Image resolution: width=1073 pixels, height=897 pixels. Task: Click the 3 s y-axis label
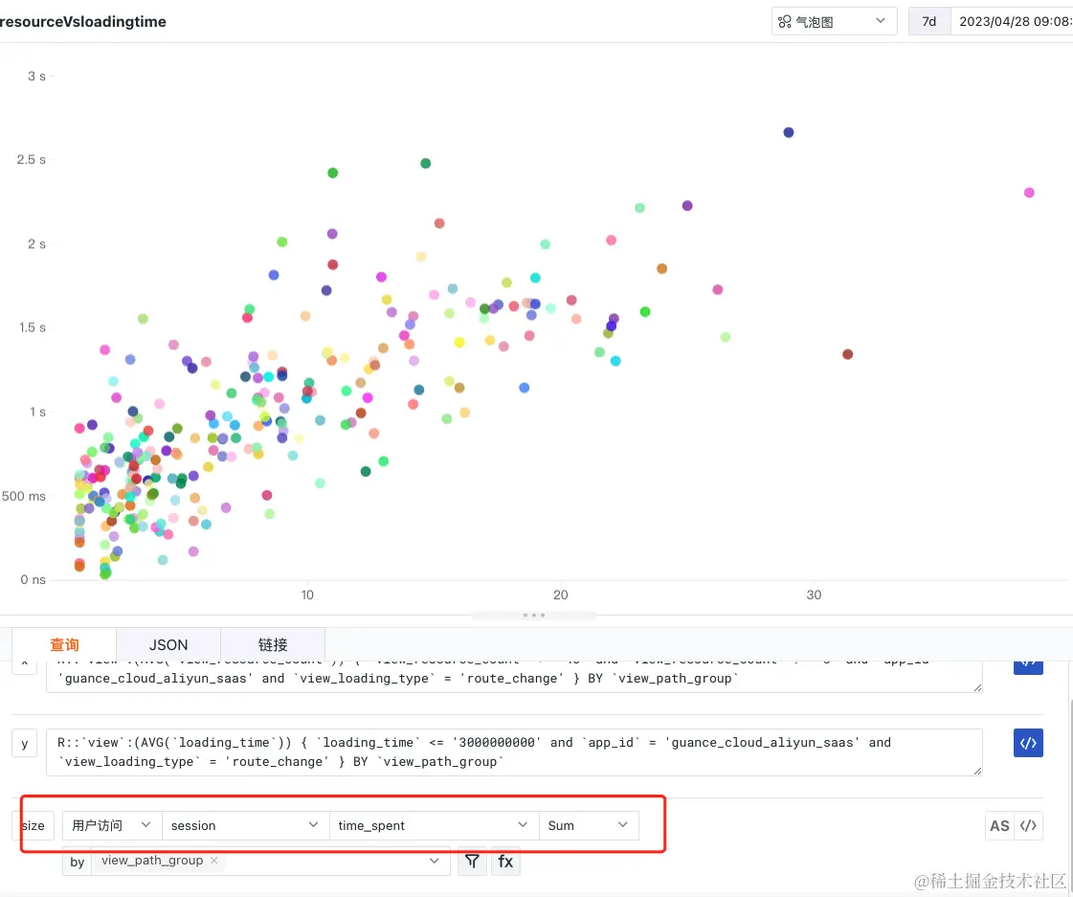[37, 76]
